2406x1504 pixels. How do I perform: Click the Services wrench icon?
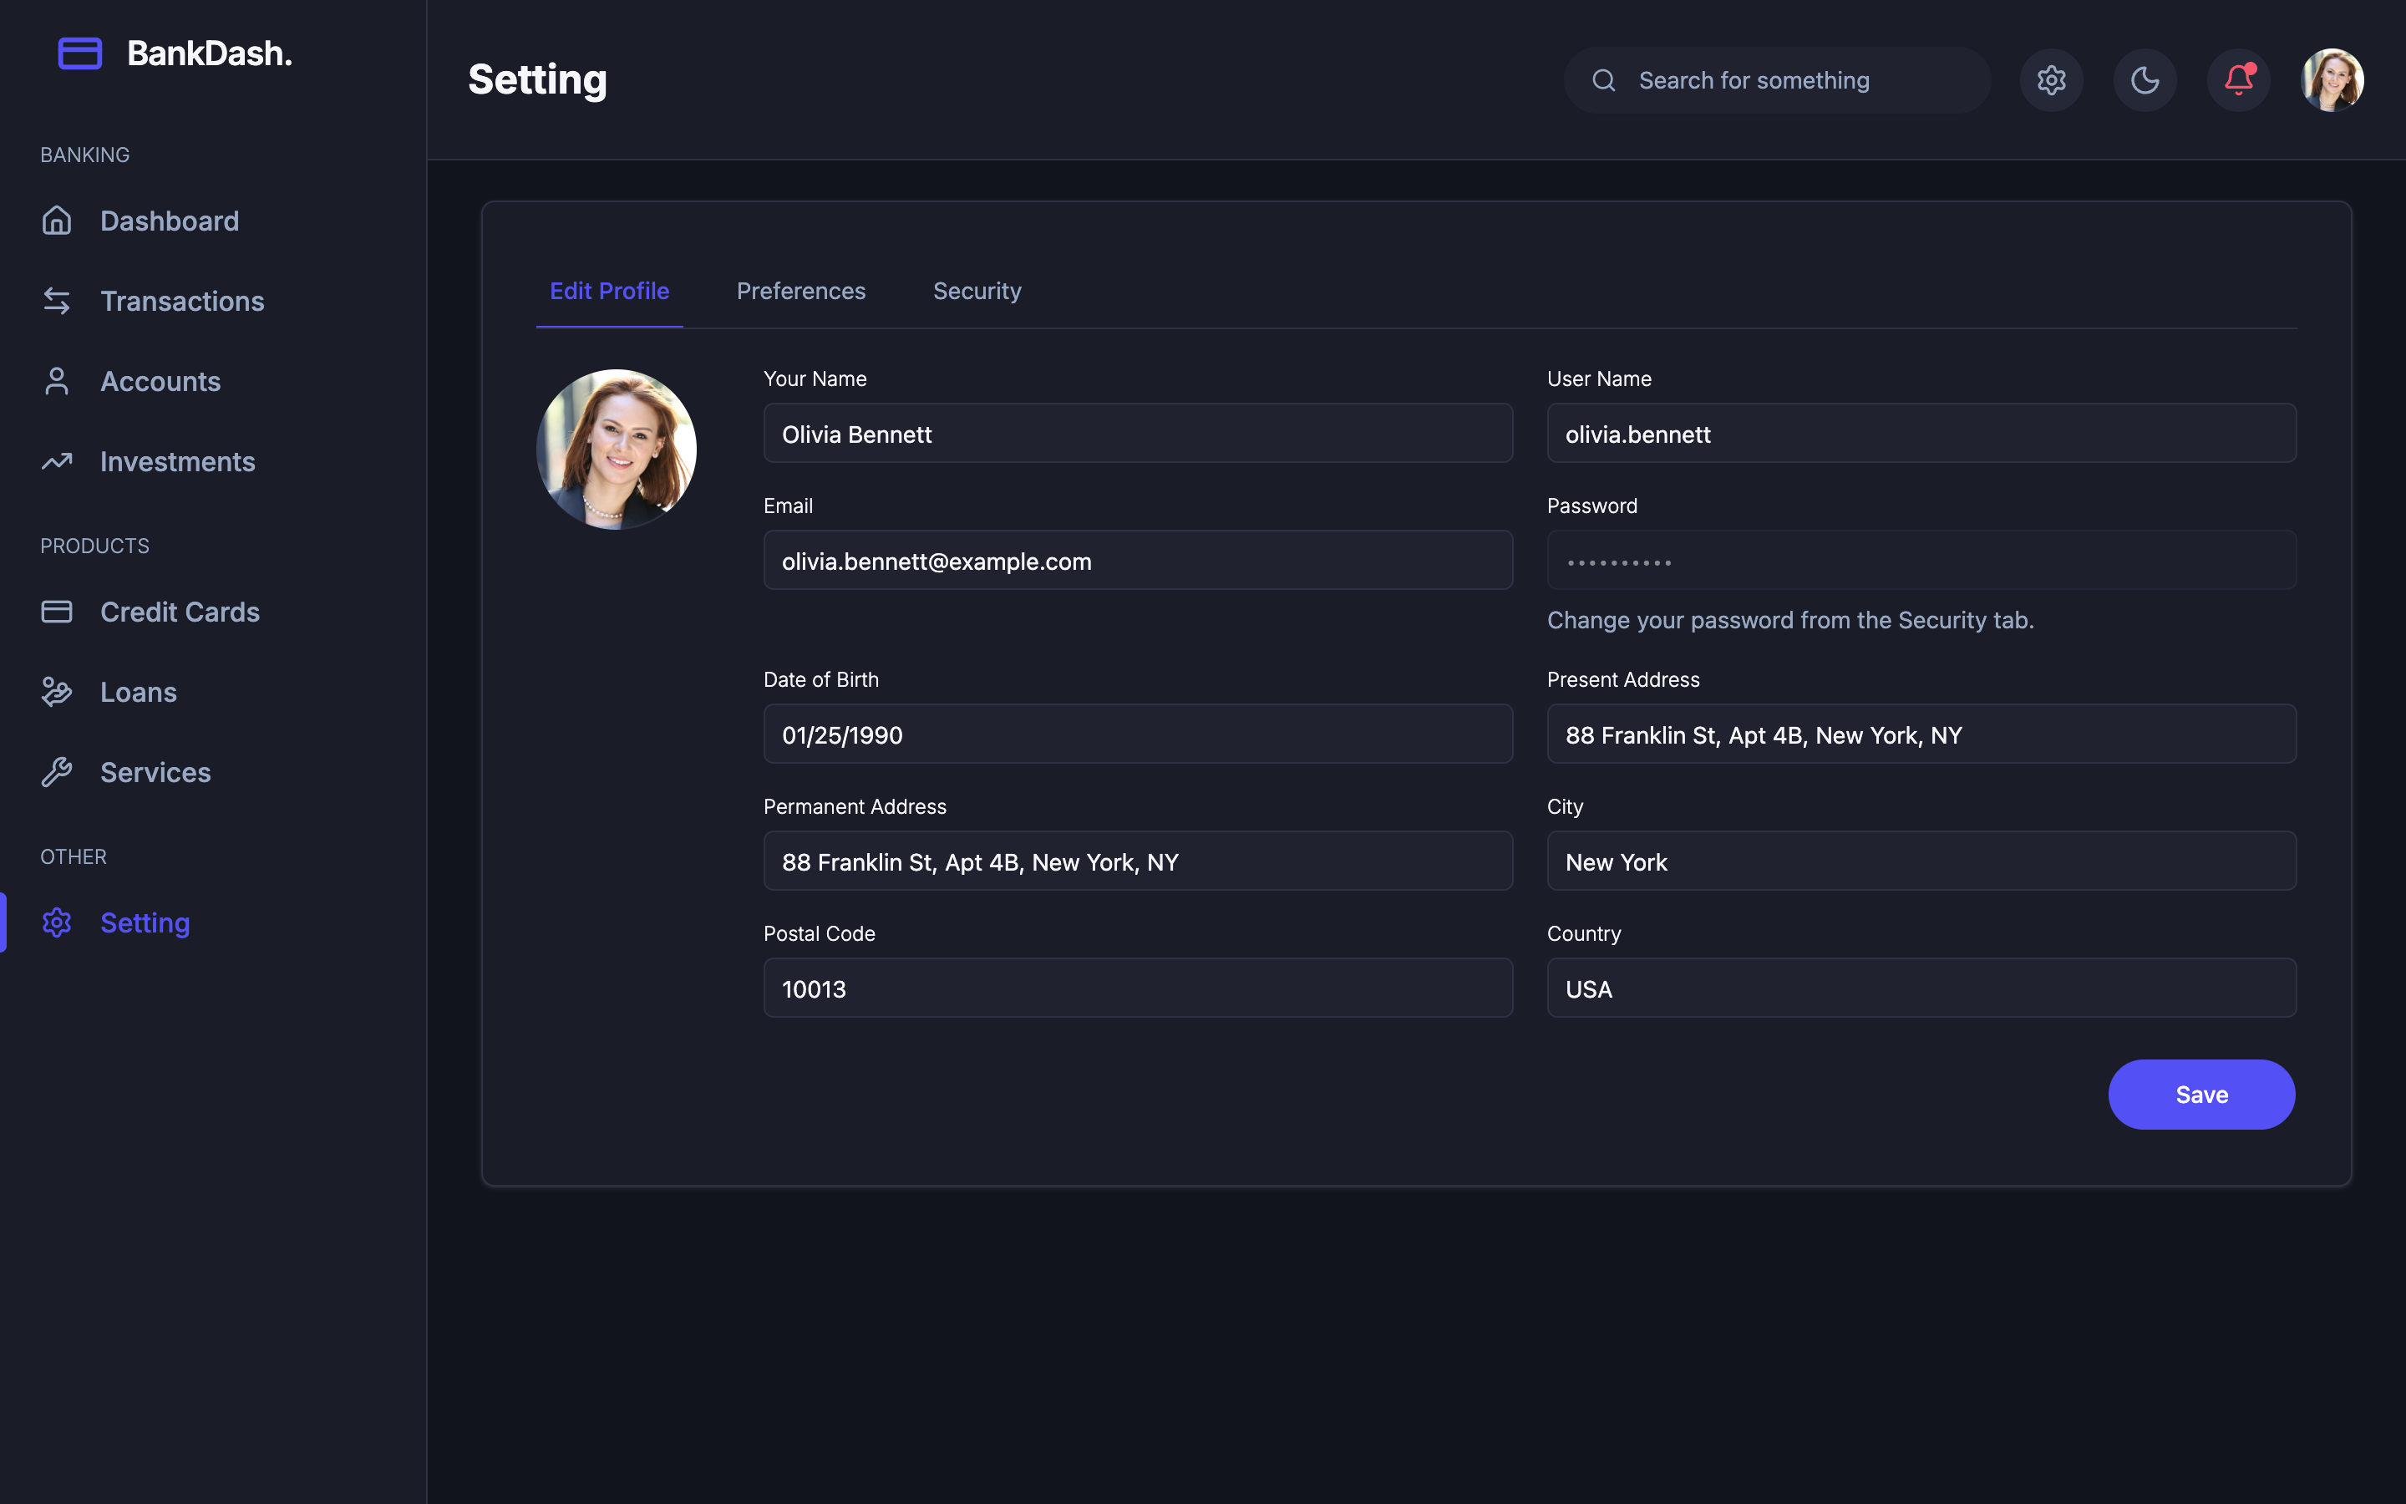click(x=57, y=772)
